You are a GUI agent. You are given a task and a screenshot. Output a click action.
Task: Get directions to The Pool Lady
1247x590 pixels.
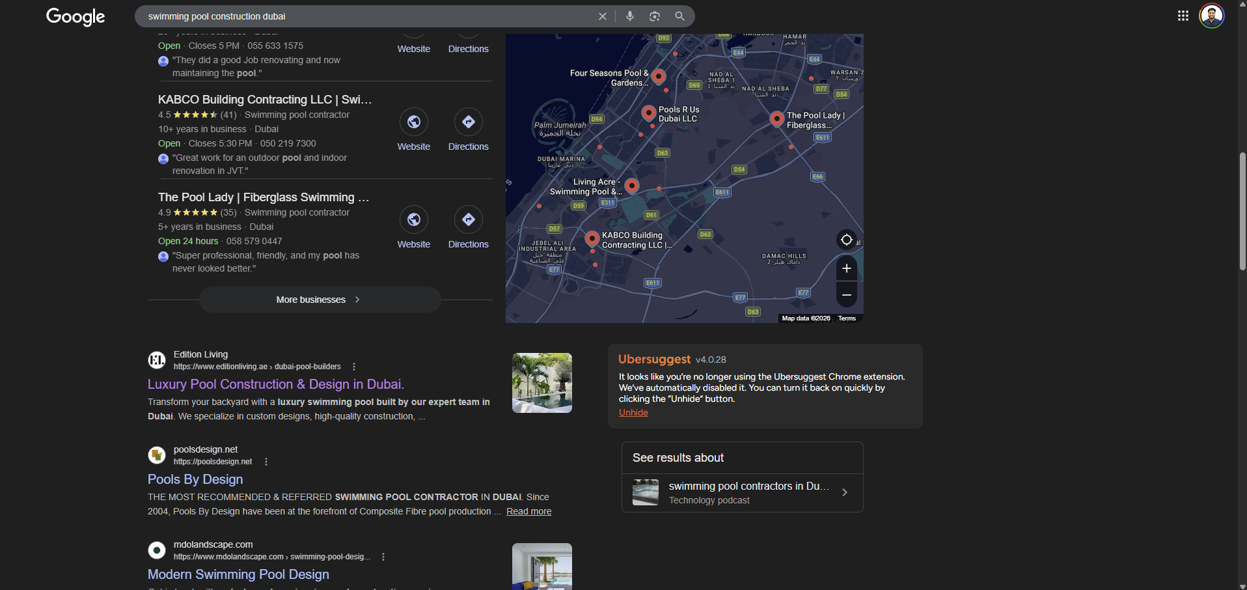click(469, 219)
